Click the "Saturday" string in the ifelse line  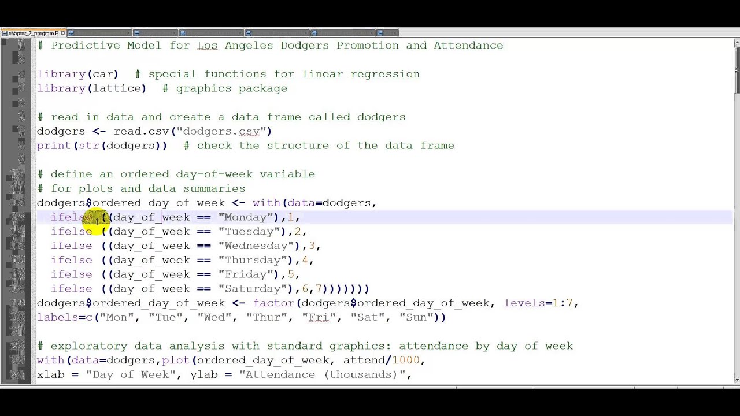click(252, 289)
